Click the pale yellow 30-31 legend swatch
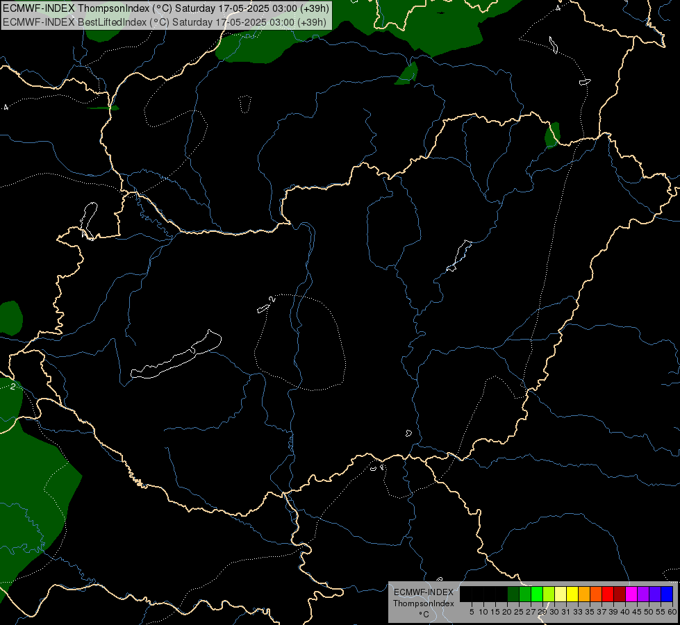Screen dimensions: 680x625 561,594
